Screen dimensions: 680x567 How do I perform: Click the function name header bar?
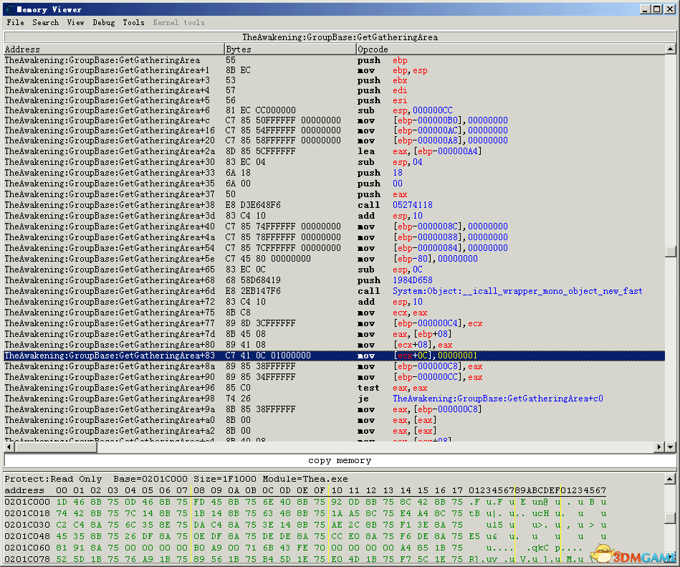[340, 37]
